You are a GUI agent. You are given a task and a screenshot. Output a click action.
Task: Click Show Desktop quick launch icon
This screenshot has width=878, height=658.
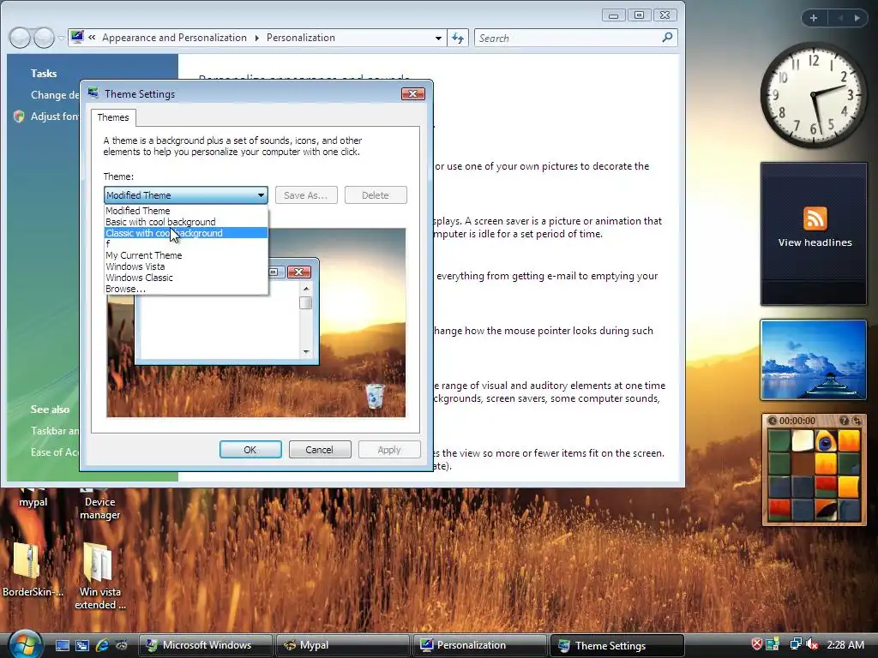tap(62, 646)
